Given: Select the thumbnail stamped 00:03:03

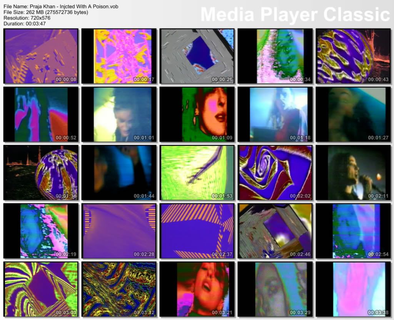Looking at the screenshot, I should pos(41,289).
